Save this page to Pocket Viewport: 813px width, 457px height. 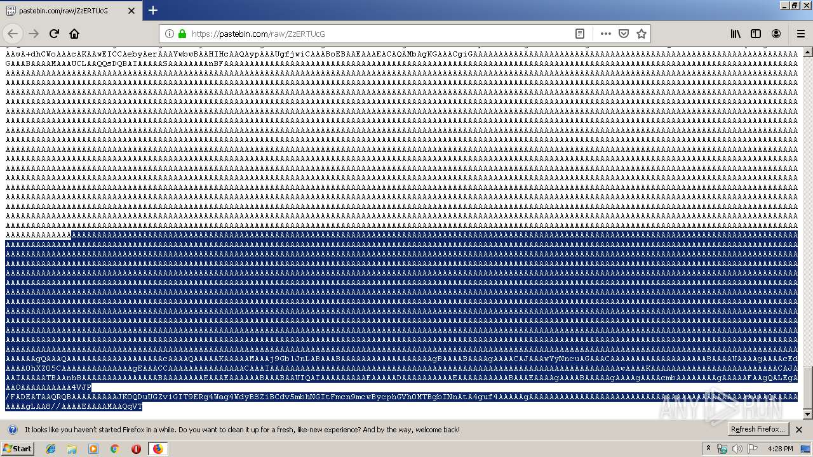pyautogui.click(x=624, y=34)
